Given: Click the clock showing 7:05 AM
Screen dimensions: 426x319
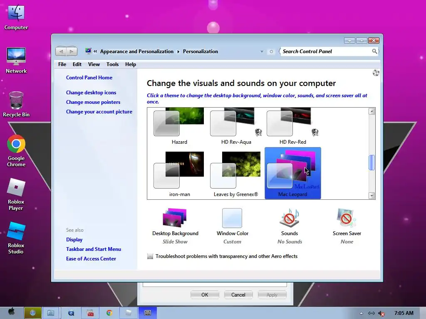Looking at the screenshot, I should click(x=404, y=313).
